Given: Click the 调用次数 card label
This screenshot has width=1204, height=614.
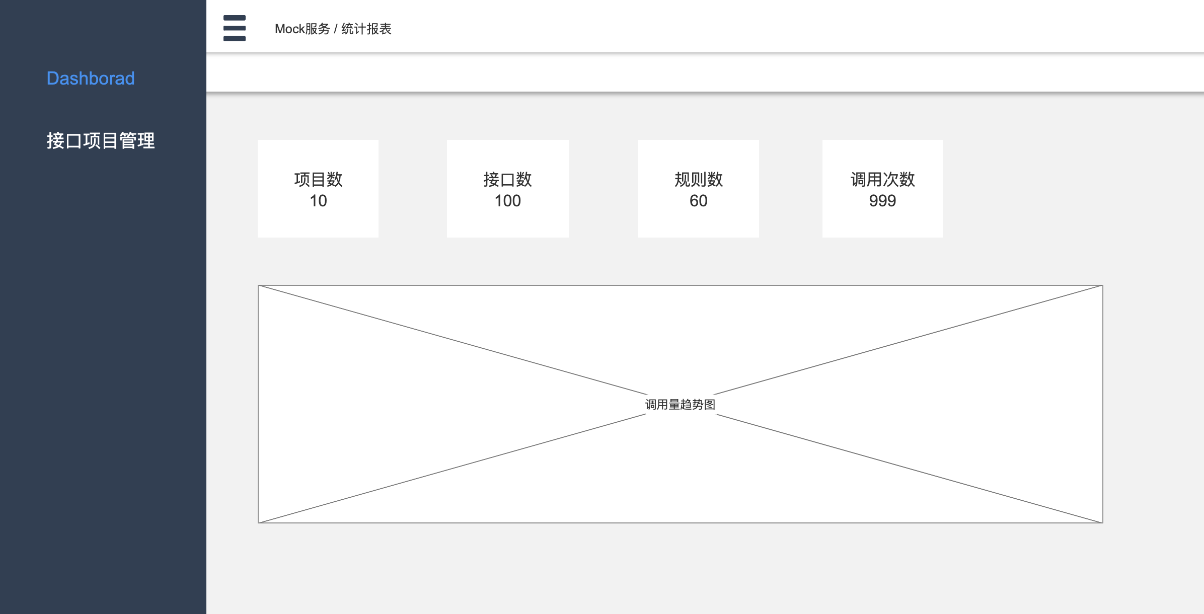Looking at the screenshot, I should point(882,179).
